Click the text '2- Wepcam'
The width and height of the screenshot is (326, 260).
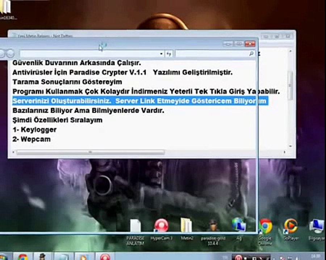pos(32,139)
